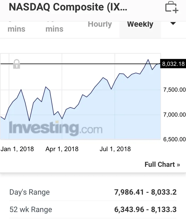This screenshot has width=186, height=219.
Task: Add NASDAQ Composite to portfolio via briefcase icon
Action: (172, 7)
